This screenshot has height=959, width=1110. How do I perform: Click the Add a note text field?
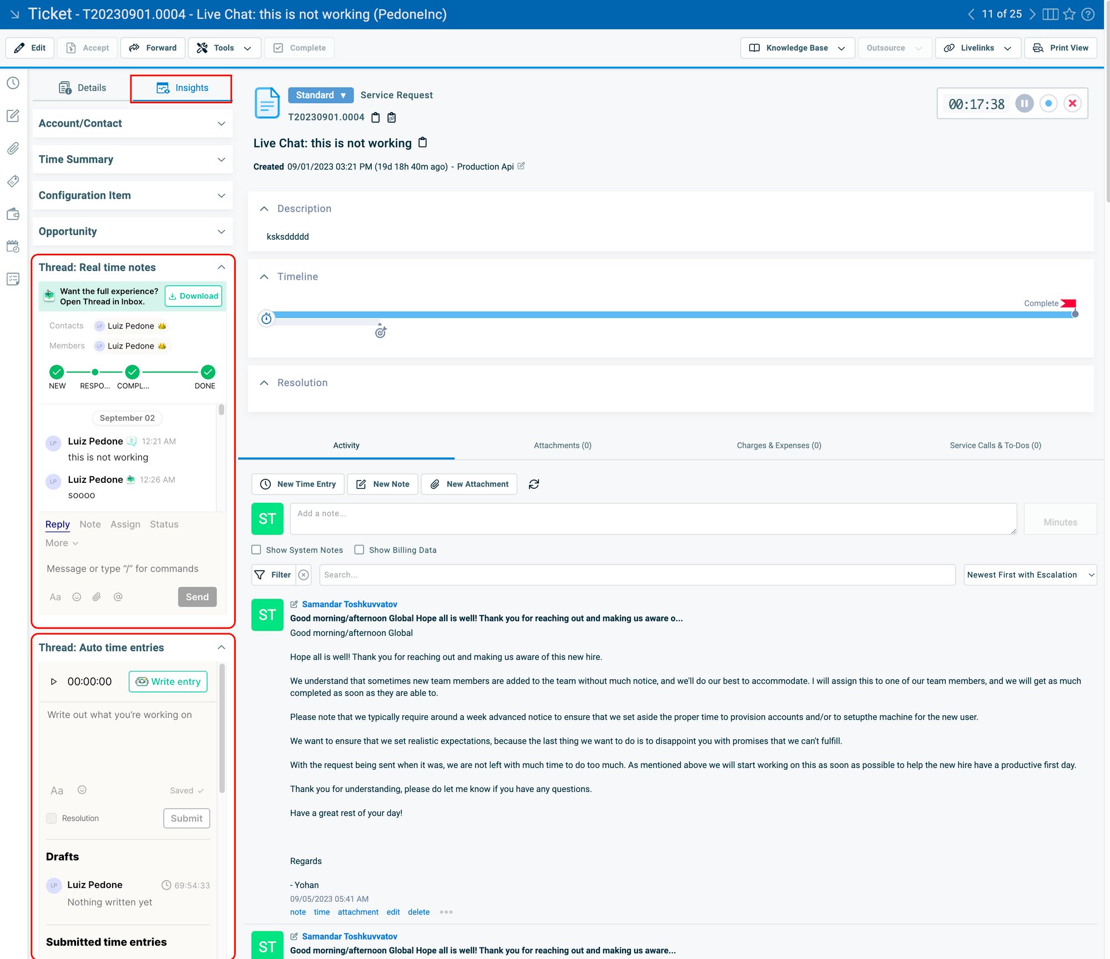click(x=654, y=519)
